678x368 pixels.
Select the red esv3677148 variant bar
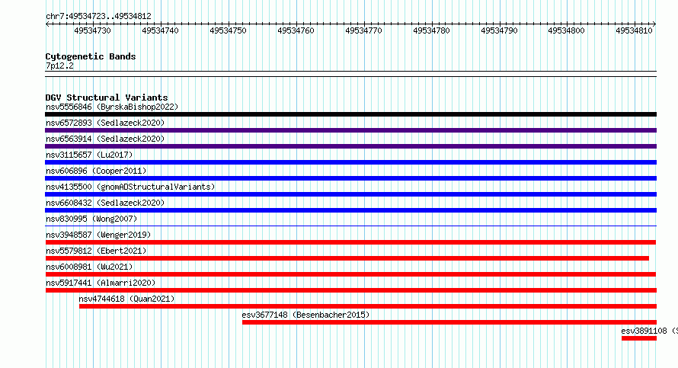point(449,322)
